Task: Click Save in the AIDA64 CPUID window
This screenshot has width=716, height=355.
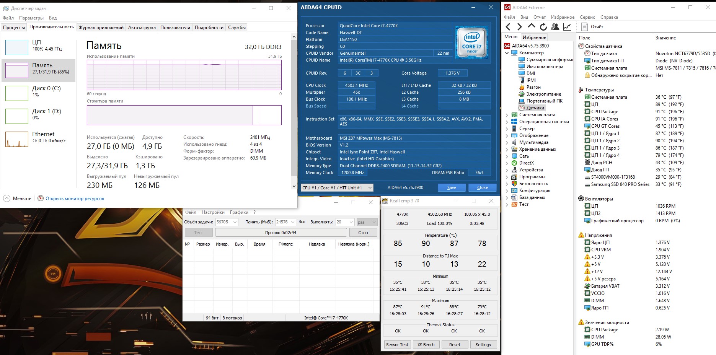Action: (452, 187)
